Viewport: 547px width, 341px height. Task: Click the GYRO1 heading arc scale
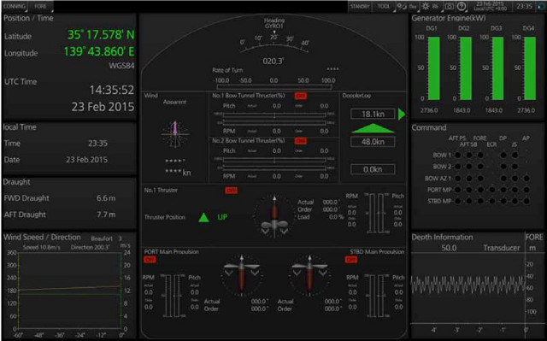(x=274, y=44)
